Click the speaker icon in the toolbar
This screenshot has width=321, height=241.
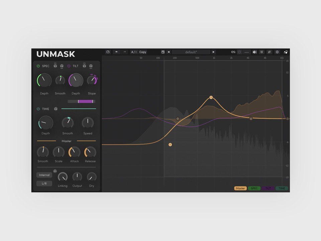point(254,52)
